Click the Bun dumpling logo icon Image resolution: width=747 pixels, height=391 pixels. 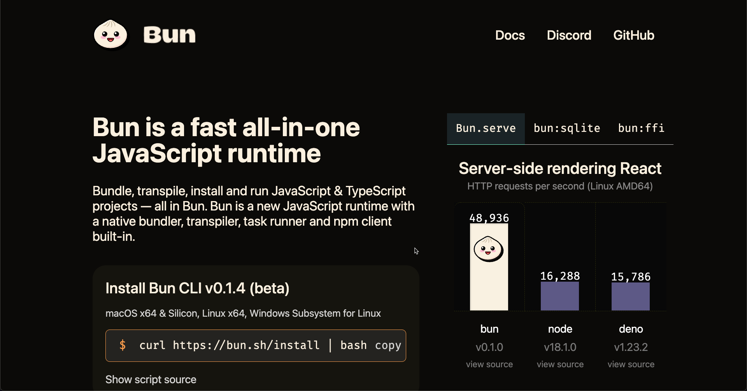click(x=110, y=35)
